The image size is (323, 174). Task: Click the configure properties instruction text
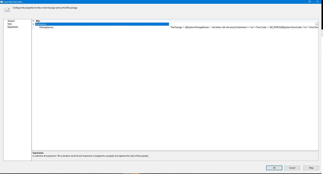pos(45,8)
